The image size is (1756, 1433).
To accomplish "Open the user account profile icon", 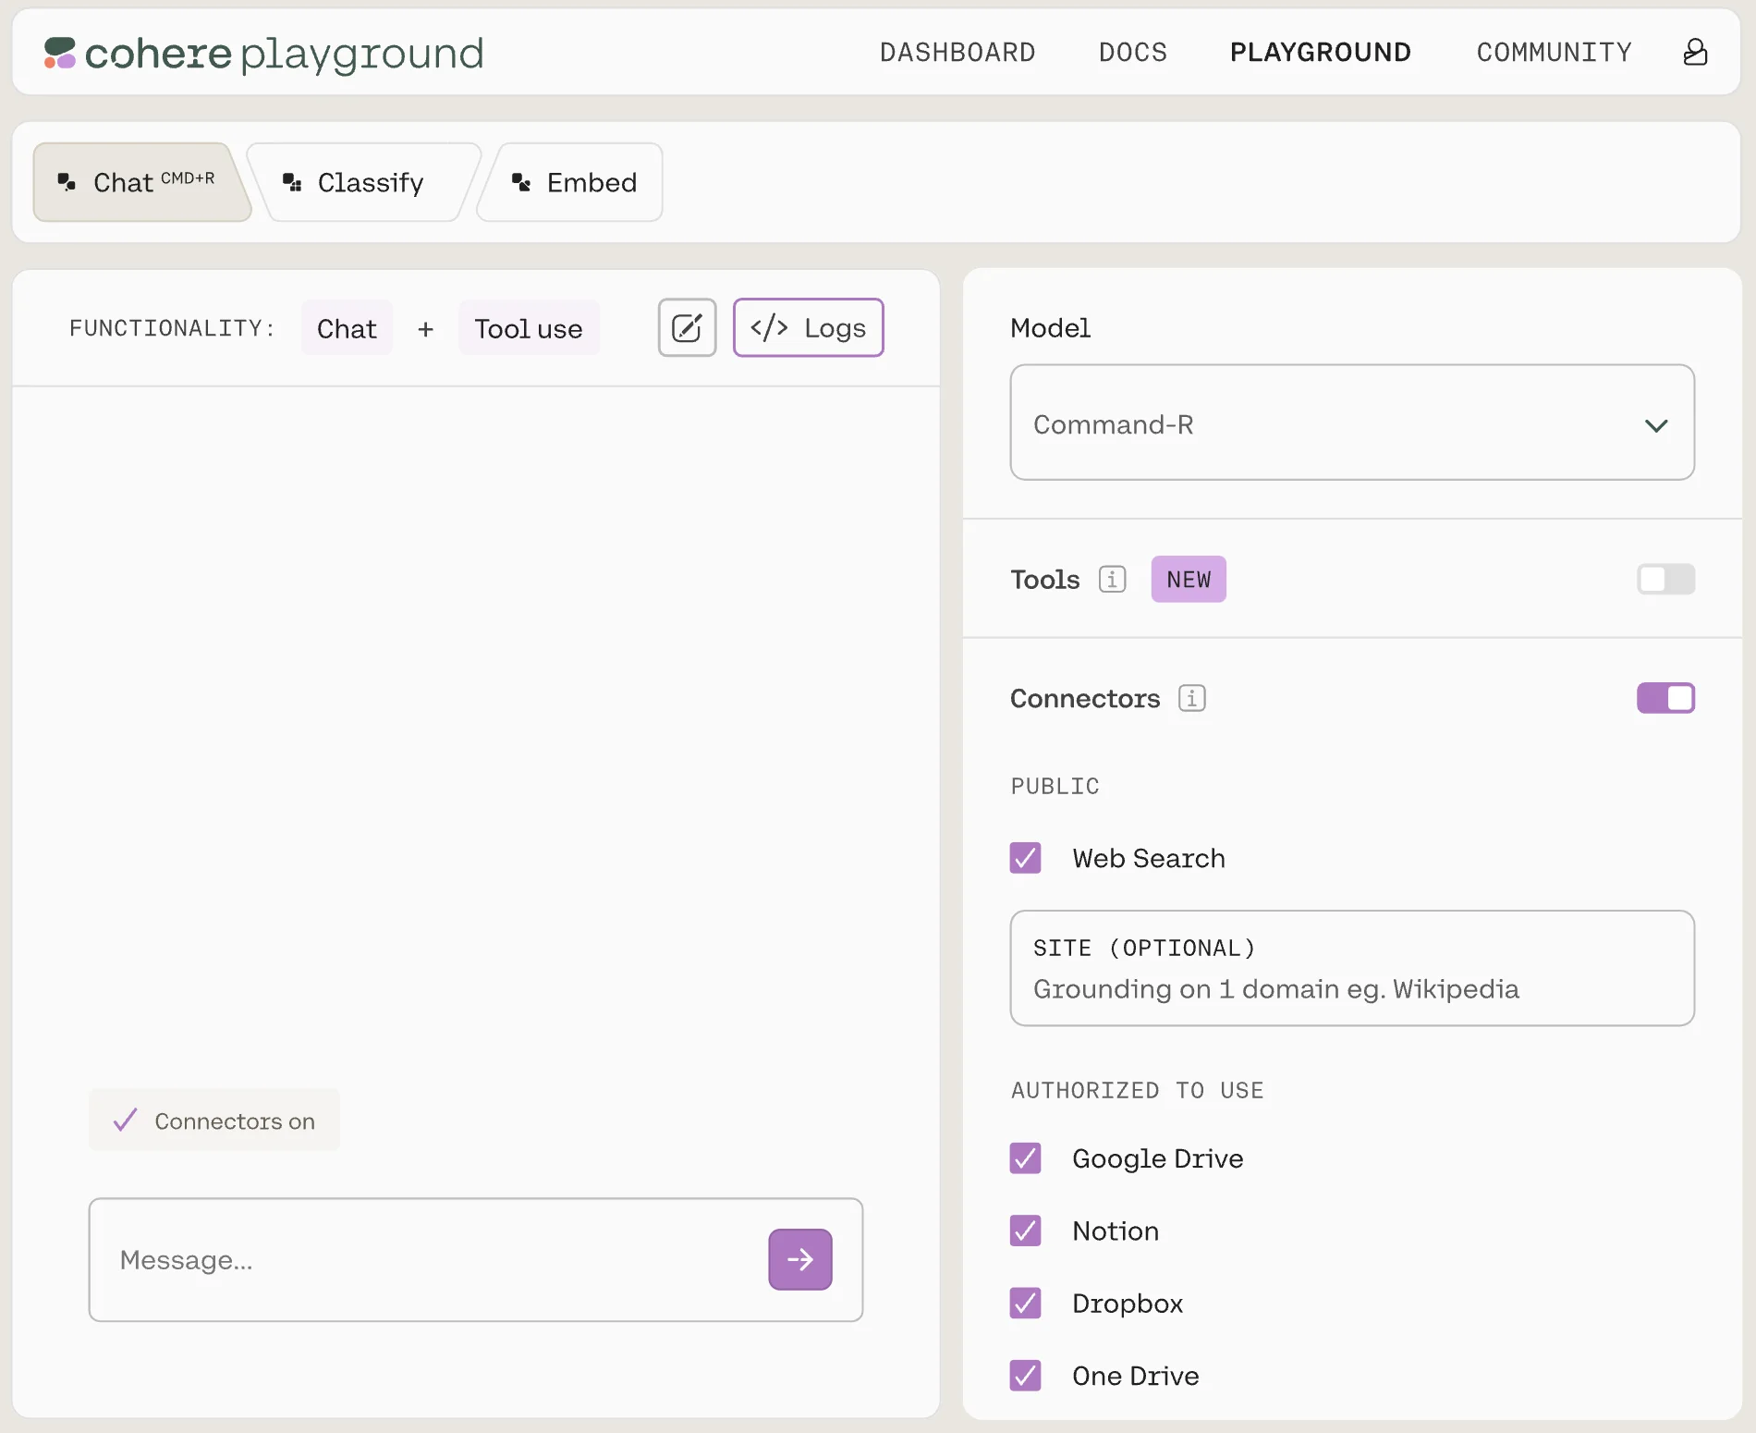I will pyautogui.click(x=1695, y=52).
